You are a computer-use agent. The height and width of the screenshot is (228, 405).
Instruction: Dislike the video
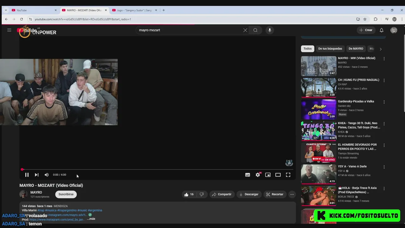pyautogui.click(x=202, y=194)
